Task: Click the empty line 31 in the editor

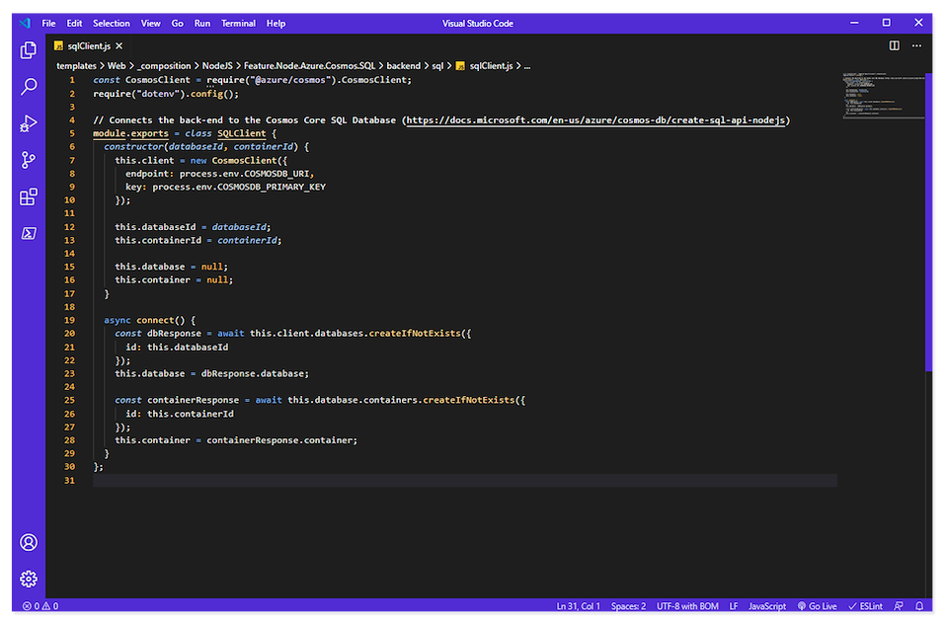Action: click(465, 481)
